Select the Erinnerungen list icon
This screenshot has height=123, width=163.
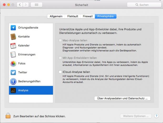tap(13, 55)
